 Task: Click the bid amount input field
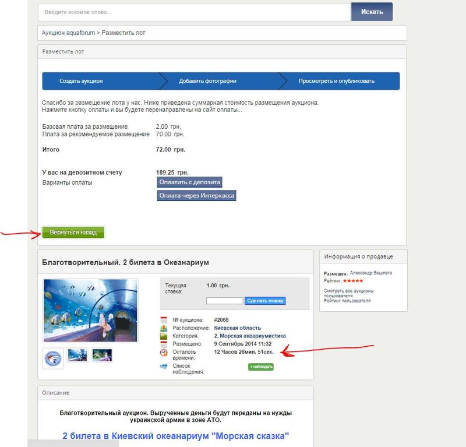point(224,301)
